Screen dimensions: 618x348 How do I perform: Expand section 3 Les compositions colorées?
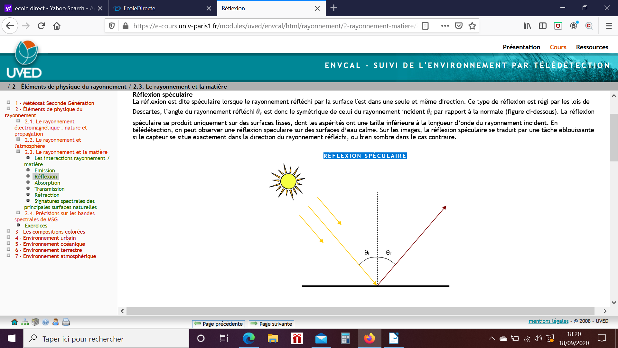(x=9, y=231)
